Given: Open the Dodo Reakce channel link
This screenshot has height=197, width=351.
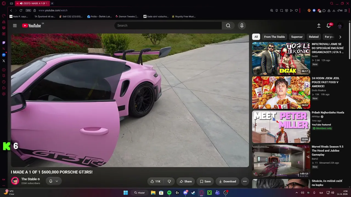Looking at the screenshot, I should coord(319,90).
